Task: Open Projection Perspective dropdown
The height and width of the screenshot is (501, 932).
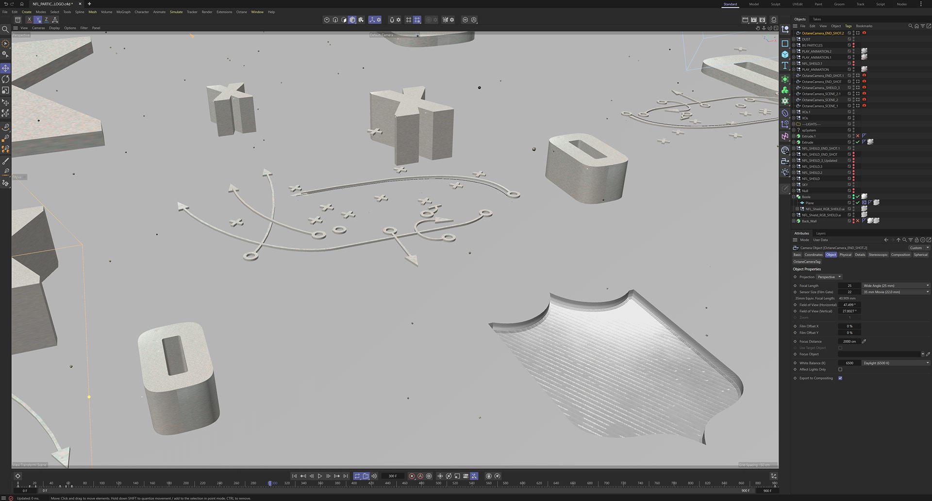Action: point(830,277)
